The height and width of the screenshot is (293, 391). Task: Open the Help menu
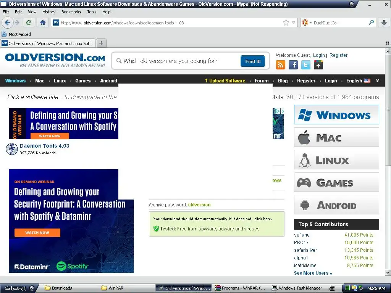coord(106,12)
